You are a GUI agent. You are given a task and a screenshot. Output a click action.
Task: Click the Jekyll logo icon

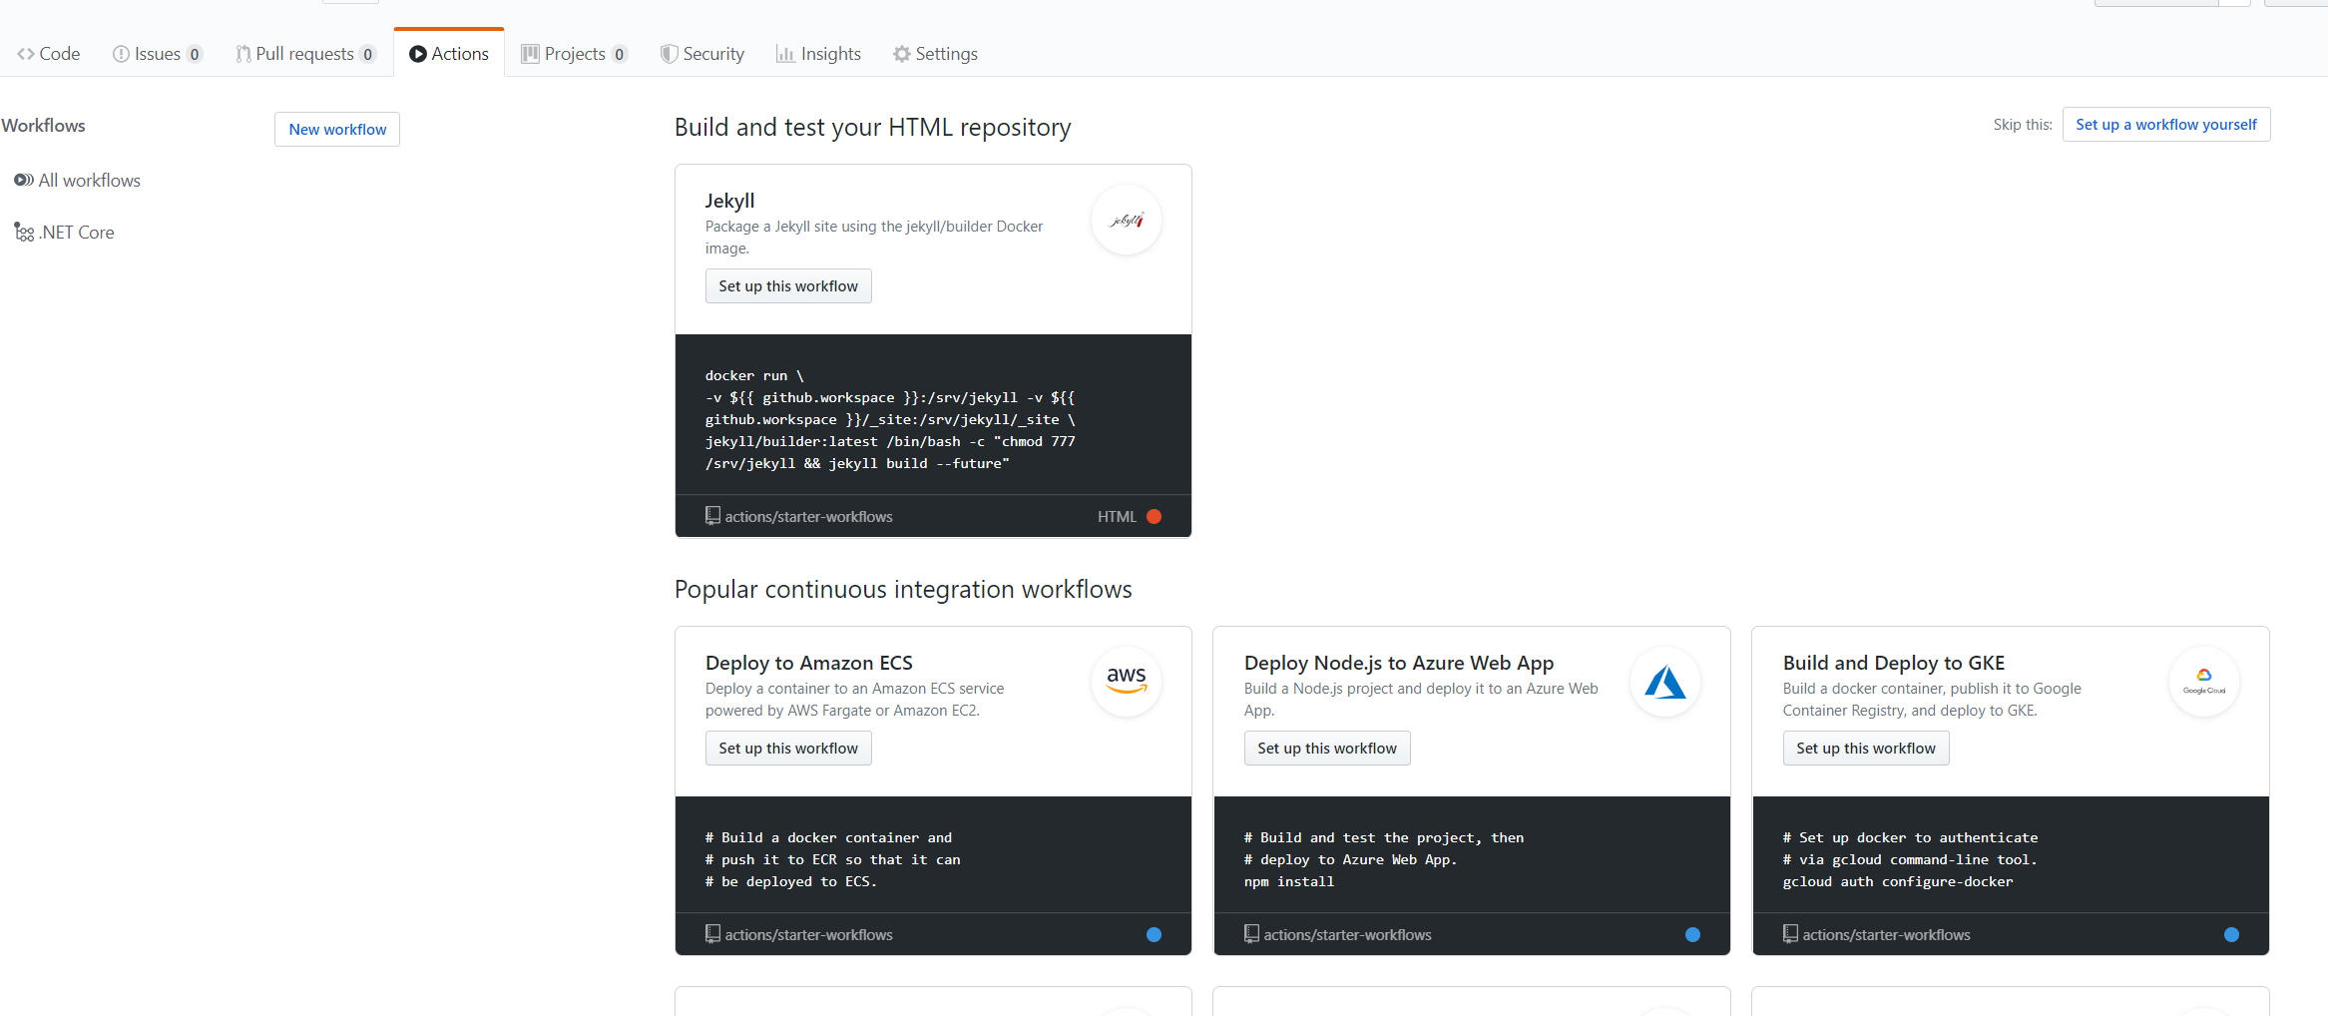[x=1127, y=220]
